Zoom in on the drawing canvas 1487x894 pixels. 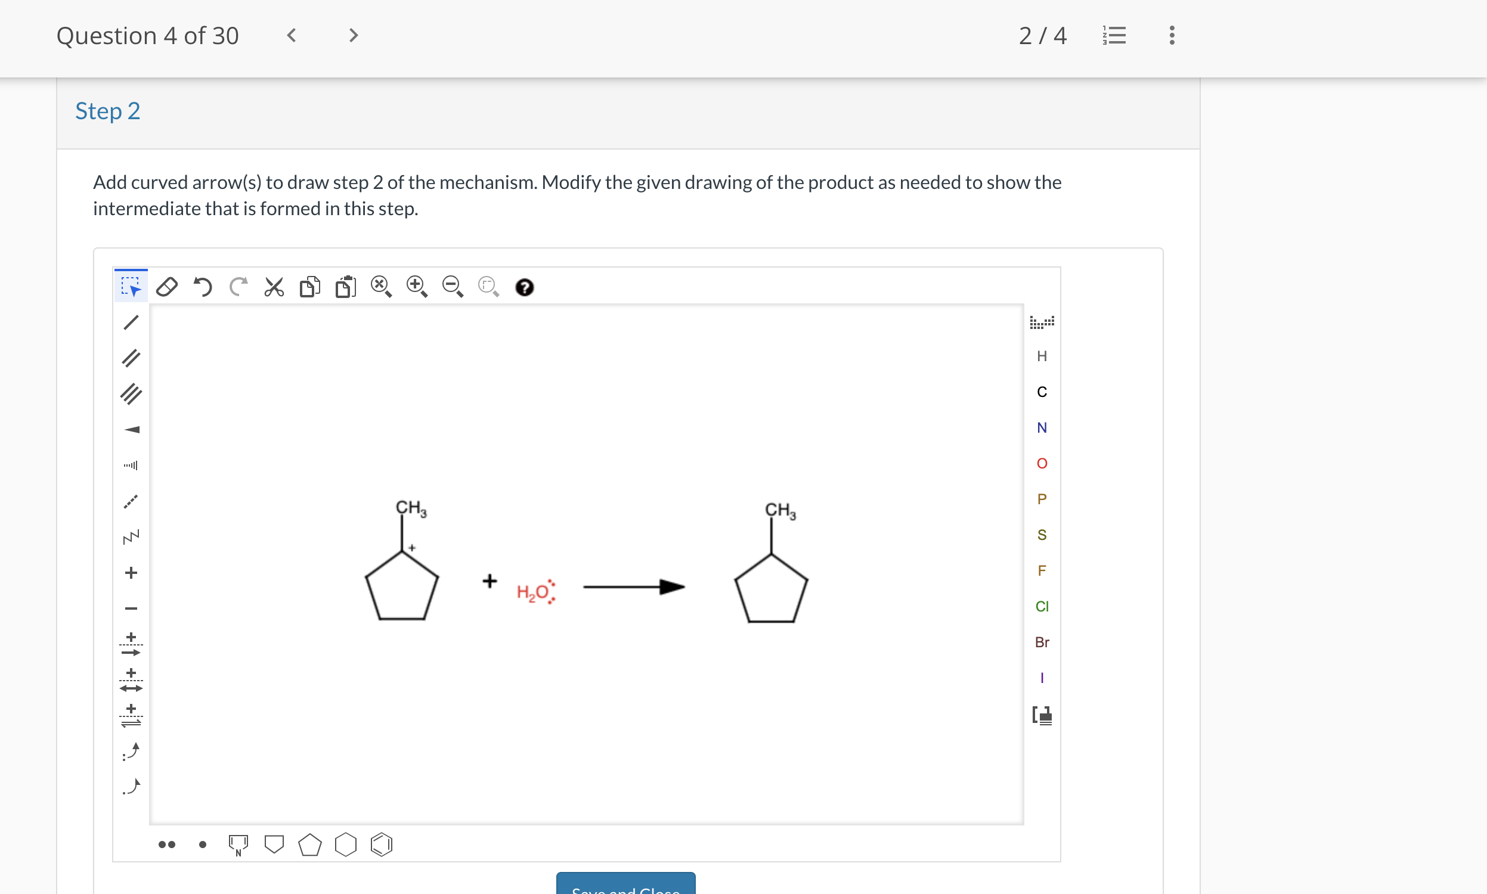pyautogui.click(x=417, y=287)
